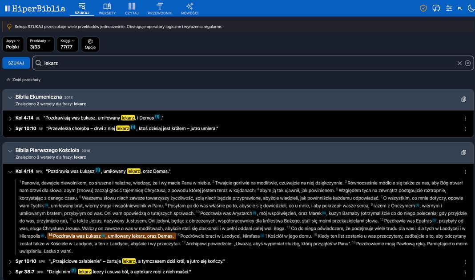Click the circled X reset icon in search bar
Image resolution: width=475 pixels, height=280 pixels.
pos(468,63)
